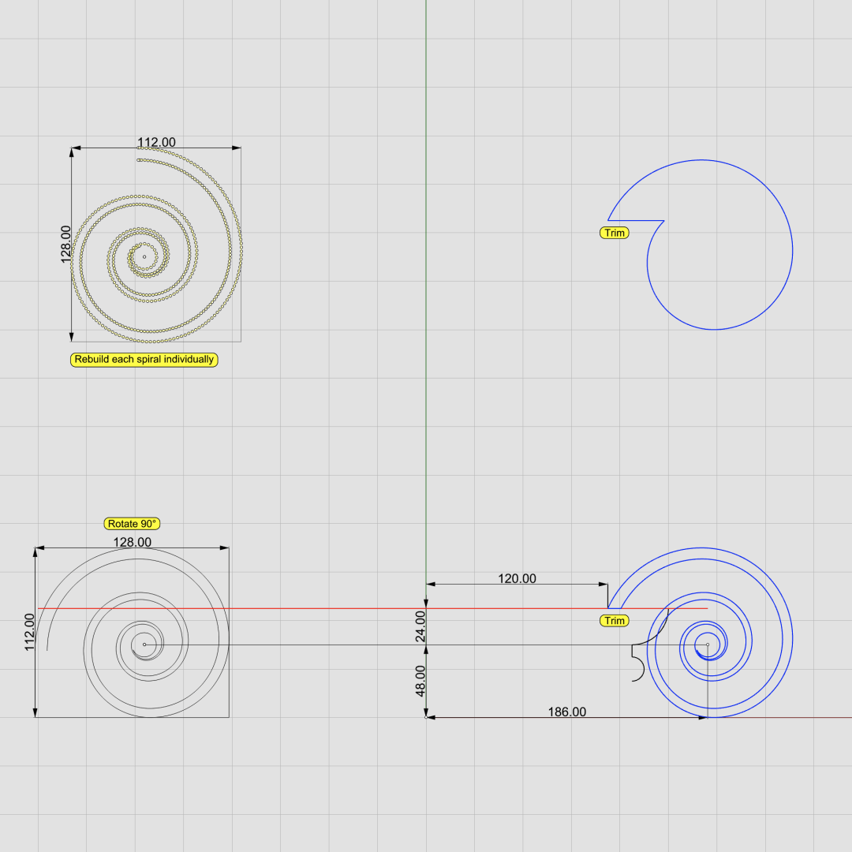
Task: Click the "Rotate 90°" annotation label
Action: [x=132, y=524]
